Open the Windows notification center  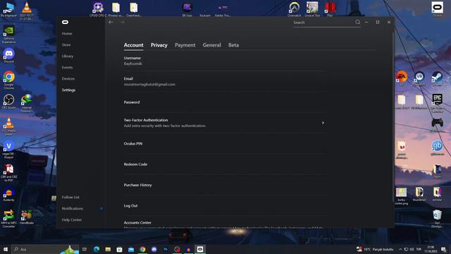tap(443, 249)
